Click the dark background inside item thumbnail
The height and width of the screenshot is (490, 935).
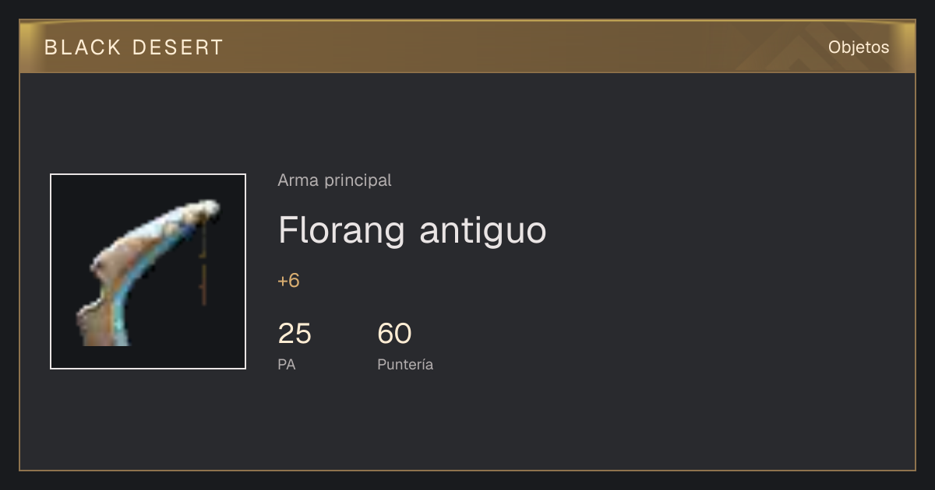click(x=86, y=210)
